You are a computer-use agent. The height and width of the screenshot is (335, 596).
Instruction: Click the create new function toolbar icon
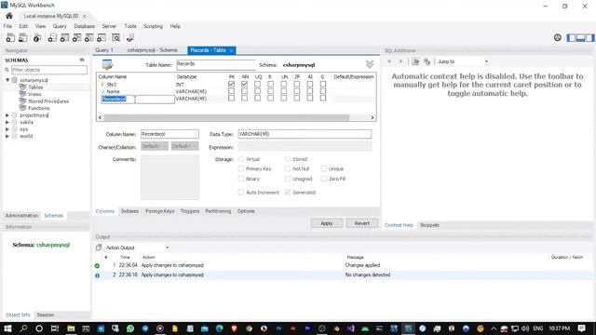click(x=102, y=37)
